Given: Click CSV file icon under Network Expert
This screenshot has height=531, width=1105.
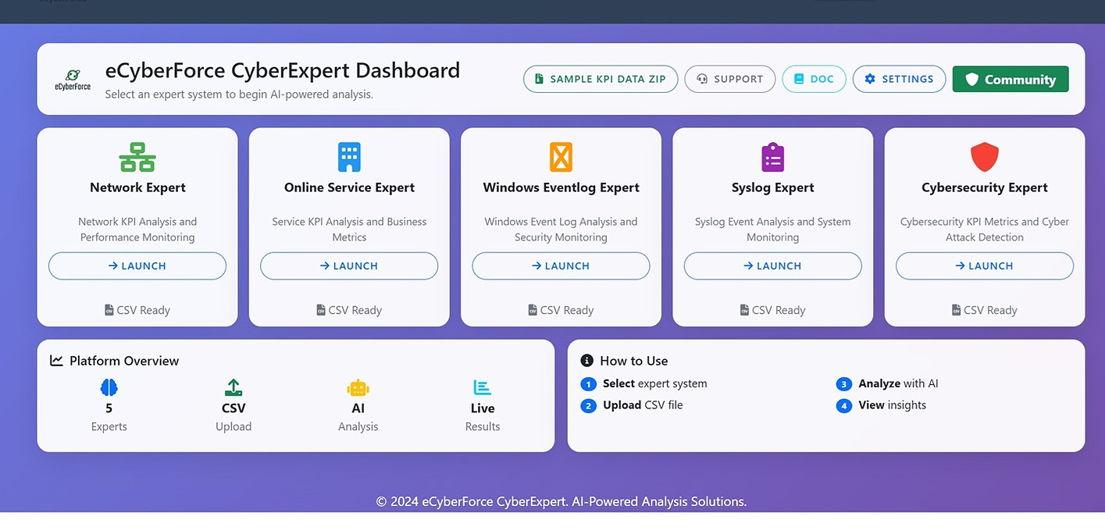Looking at the screenshot, I should pyautogui.click(x=109, y=310).
